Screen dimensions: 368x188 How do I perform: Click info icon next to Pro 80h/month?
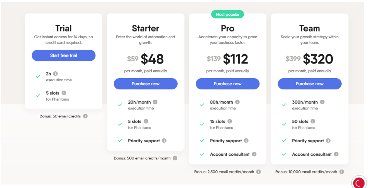(x=237, y=102)
